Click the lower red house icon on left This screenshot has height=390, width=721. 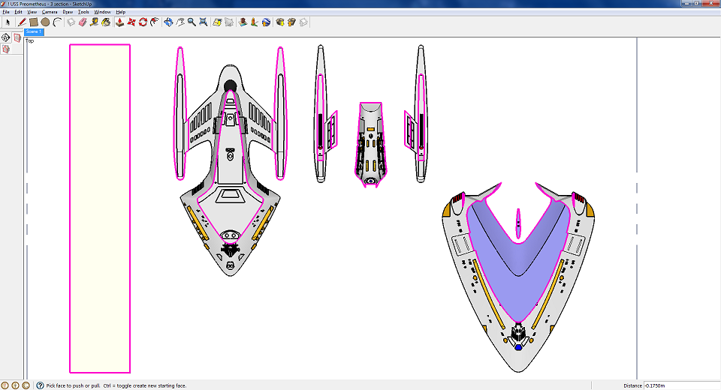(6, 49)
